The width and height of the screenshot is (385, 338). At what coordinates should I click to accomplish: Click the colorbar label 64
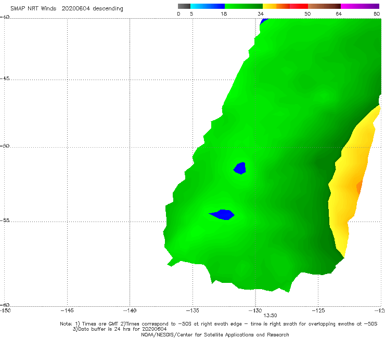339,14
